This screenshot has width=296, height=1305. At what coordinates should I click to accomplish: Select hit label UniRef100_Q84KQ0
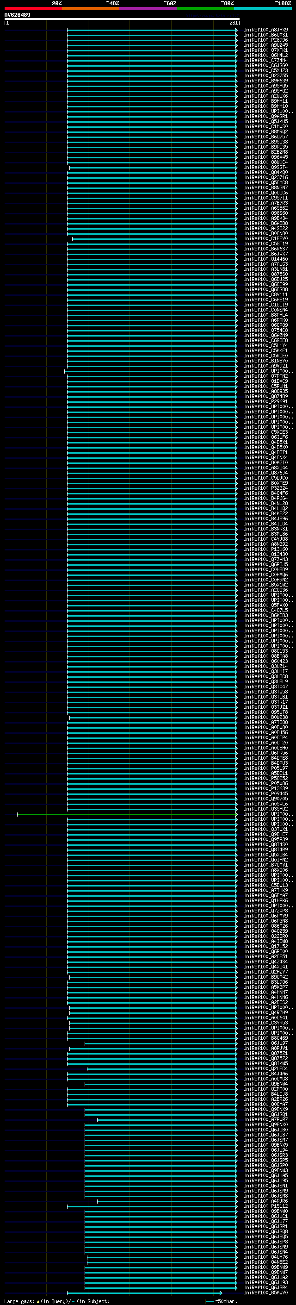(x=265, y=172)
